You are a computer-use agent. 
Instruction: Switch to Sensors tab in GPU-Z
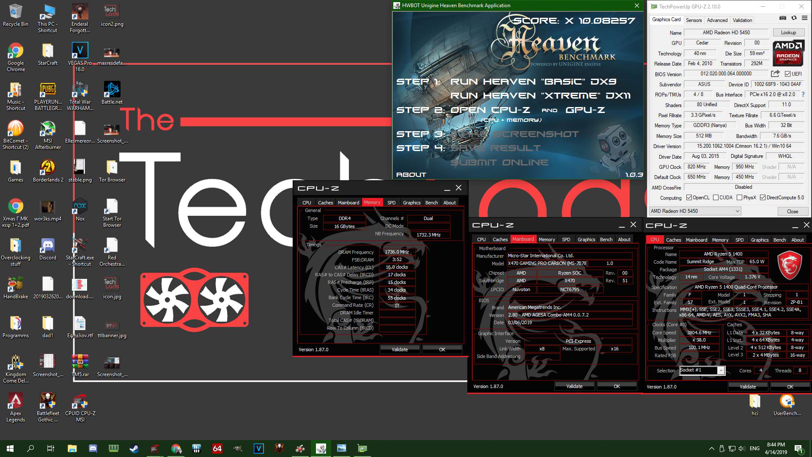point(694,20)
